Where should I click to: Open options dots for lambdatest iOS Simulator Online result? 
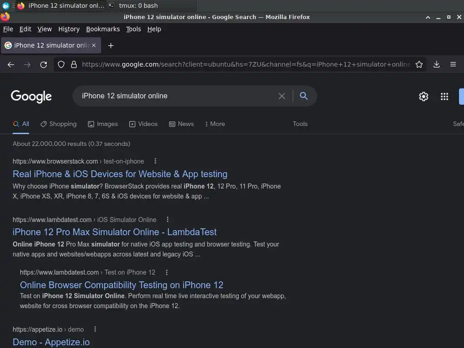(x=168, y=220)
